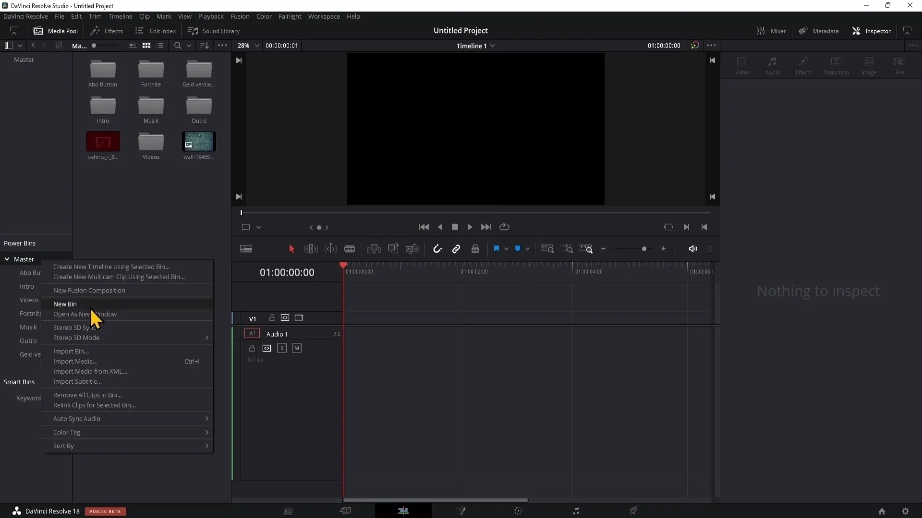Lock the V1 video track
This screenshot has width=922, height=518.
click(272, 318)
